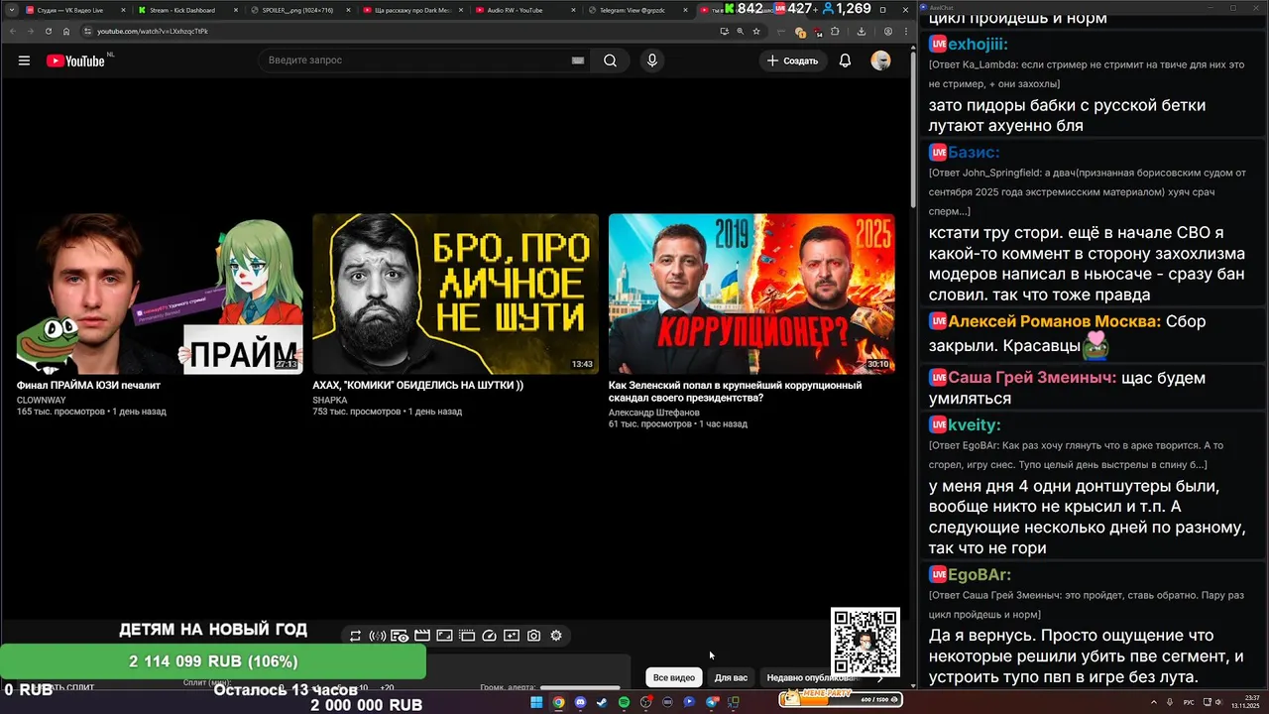The width and height of the screenshot is (1269, 714).
Task: Start voice search with microphone icon
Action: click(x=651, y=60)
